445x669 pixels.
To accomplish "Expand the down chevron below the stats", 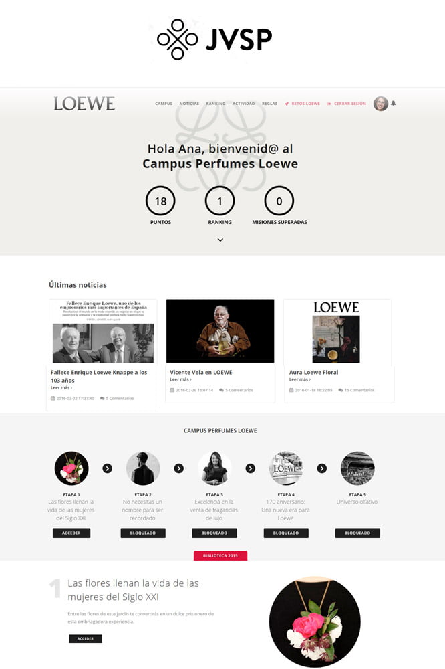I will click(x=220, y=240).
